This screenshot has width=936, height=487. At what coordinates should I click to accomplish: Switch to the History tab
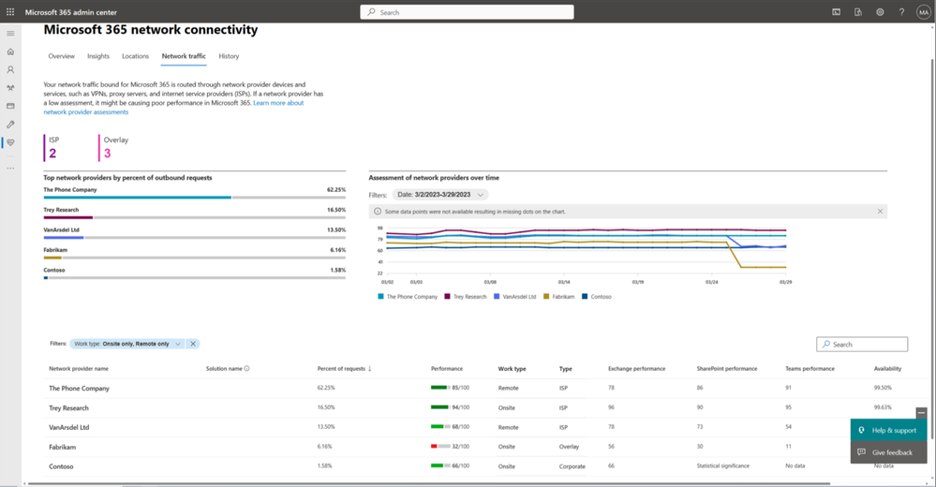(x=229, y=56)
